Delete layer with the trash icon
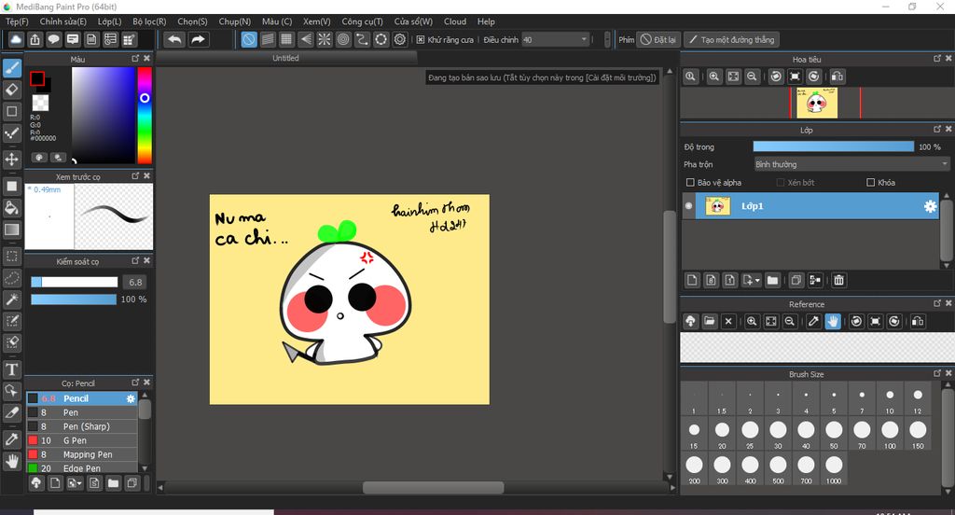Screen dimensions: 955x515 (x=838, y=280)
